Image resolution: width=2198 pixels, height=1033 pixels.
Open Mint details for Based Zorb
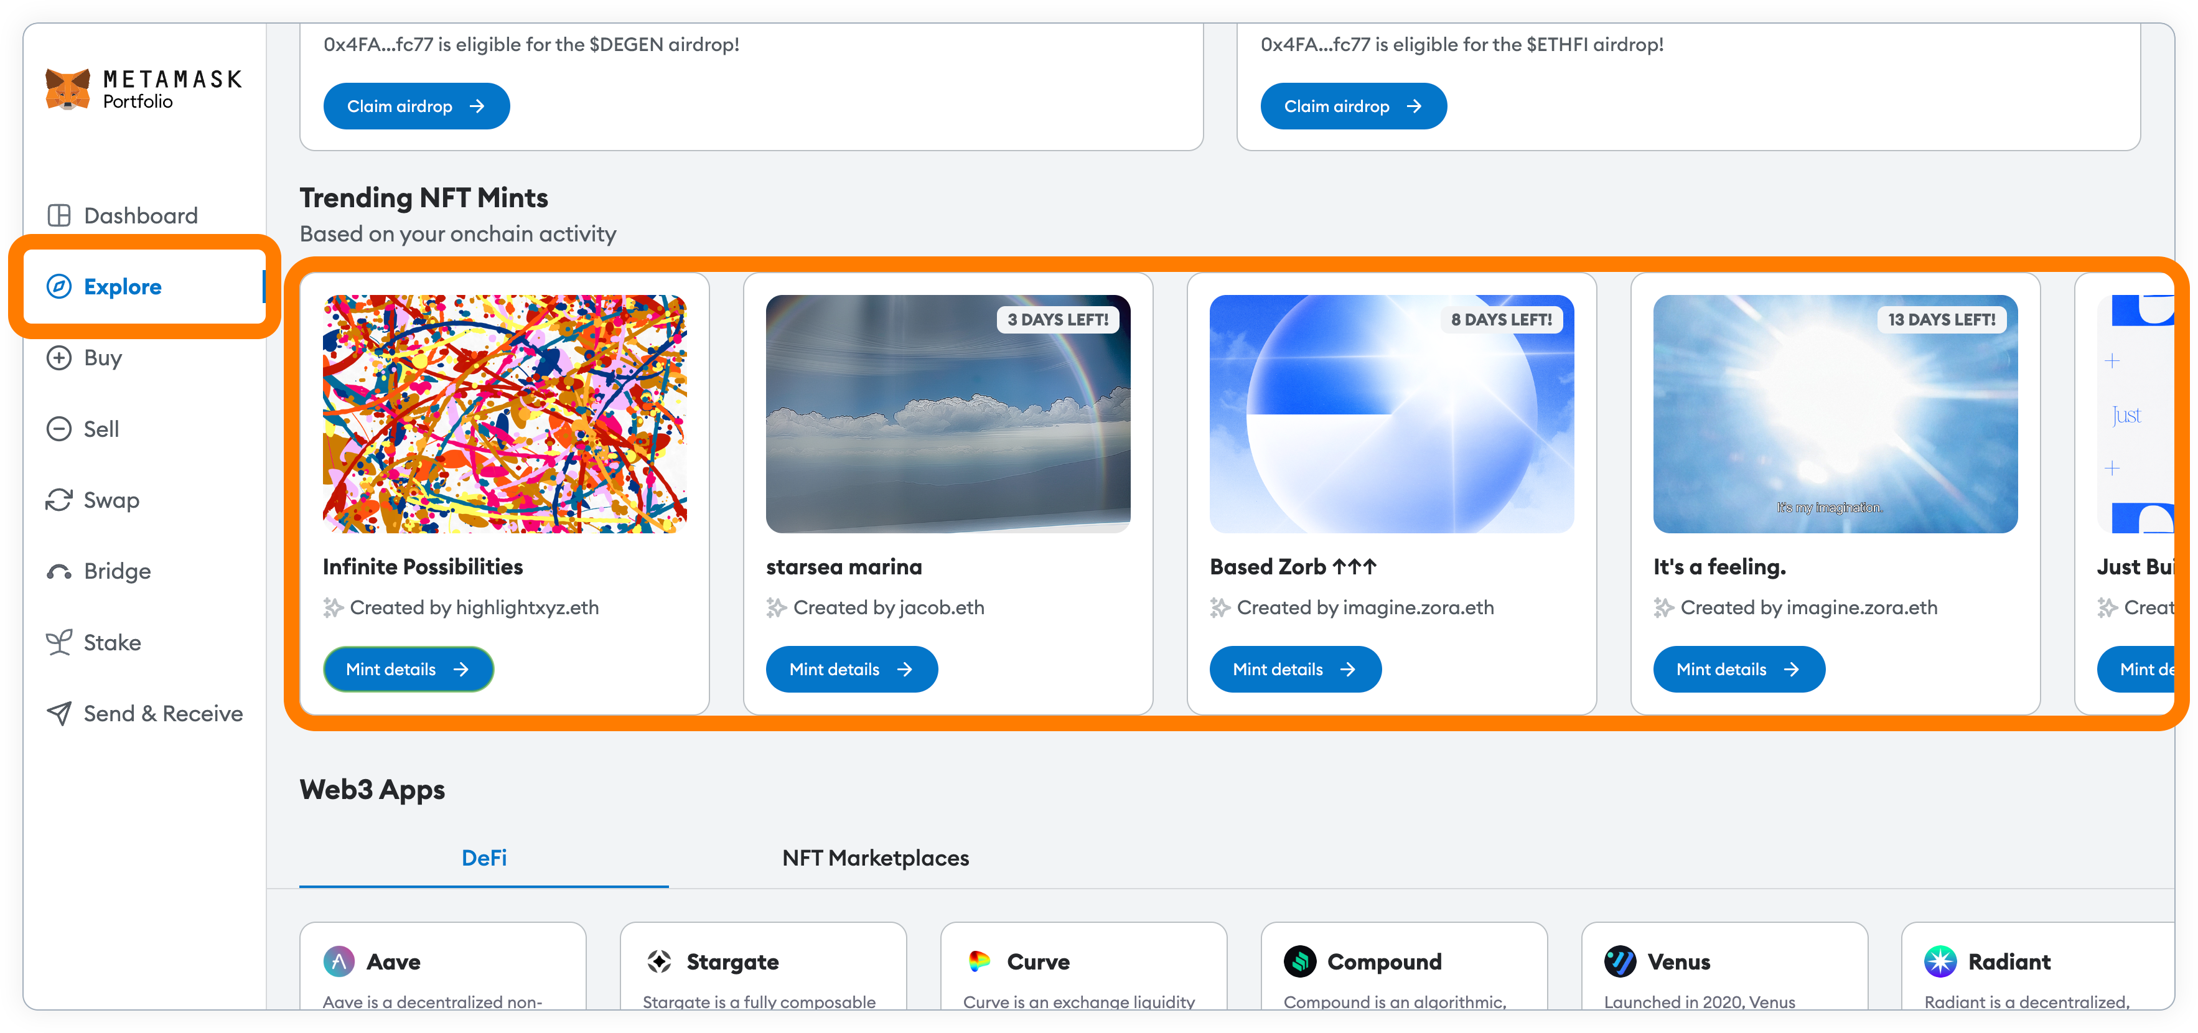(1295, 669)
